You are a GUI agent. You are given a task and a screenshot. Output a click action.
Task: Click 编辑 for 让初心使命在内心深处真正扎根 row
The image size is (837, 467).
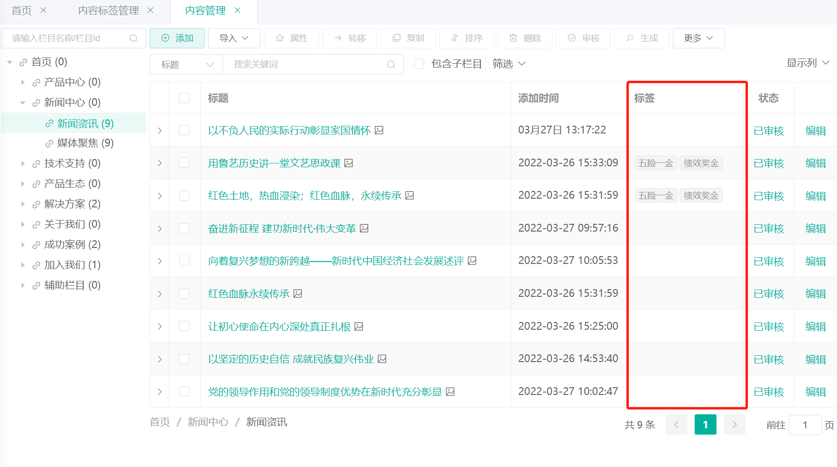815,326
